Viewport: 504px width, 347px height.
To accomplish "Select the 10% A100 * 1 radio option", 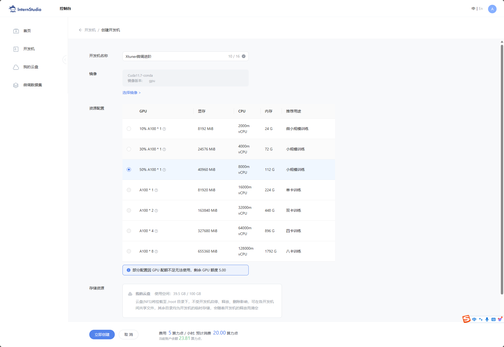I will (x=129, y=129).
